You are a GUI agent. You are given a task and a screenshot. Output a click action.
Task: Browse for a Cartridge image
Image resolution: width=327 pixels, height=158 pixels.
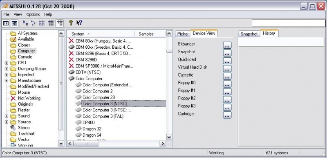click(227, 115)
